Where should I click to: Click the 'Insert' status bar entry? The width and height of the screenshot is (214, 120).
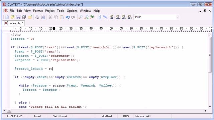pos(37,116)
